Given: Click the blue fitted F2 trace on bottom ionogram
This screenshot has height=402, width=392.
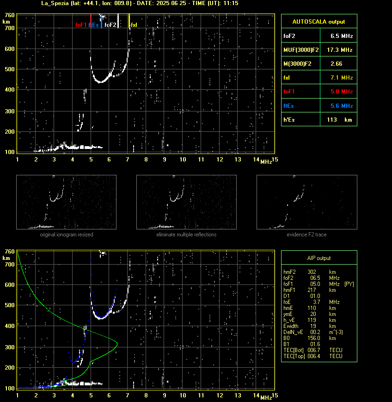Looking at the screenshot, I should 102,318.
